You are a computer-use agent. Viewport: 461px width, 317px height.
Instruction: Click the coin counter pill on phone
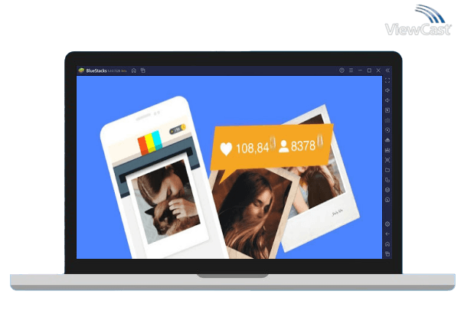(x=178, y=129)
